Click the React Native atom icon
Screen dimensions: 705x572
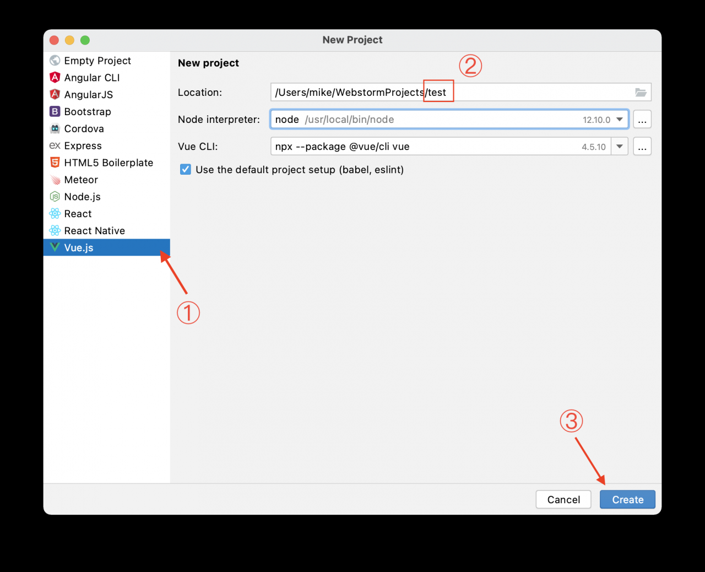(55, 231)
